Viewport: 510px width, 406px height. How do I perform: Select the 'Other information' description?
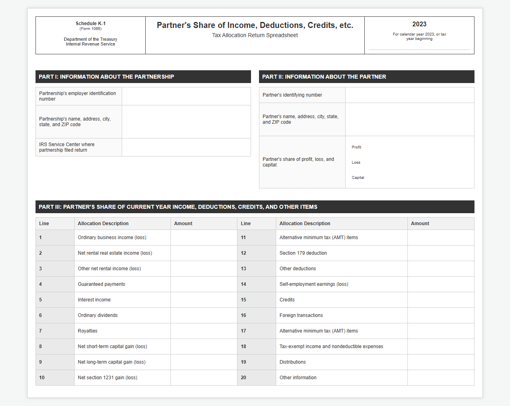(298, 378)
